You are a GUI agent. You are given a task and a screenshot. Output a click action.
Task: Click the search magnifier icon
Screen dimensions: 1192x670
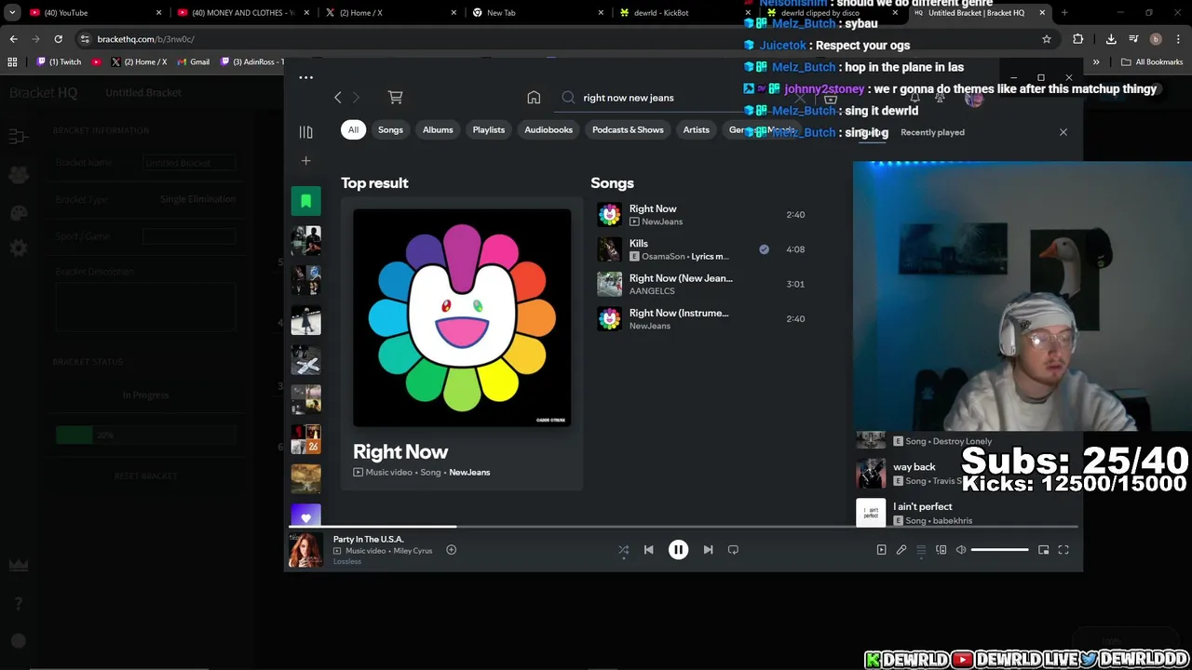pos(568,98)
